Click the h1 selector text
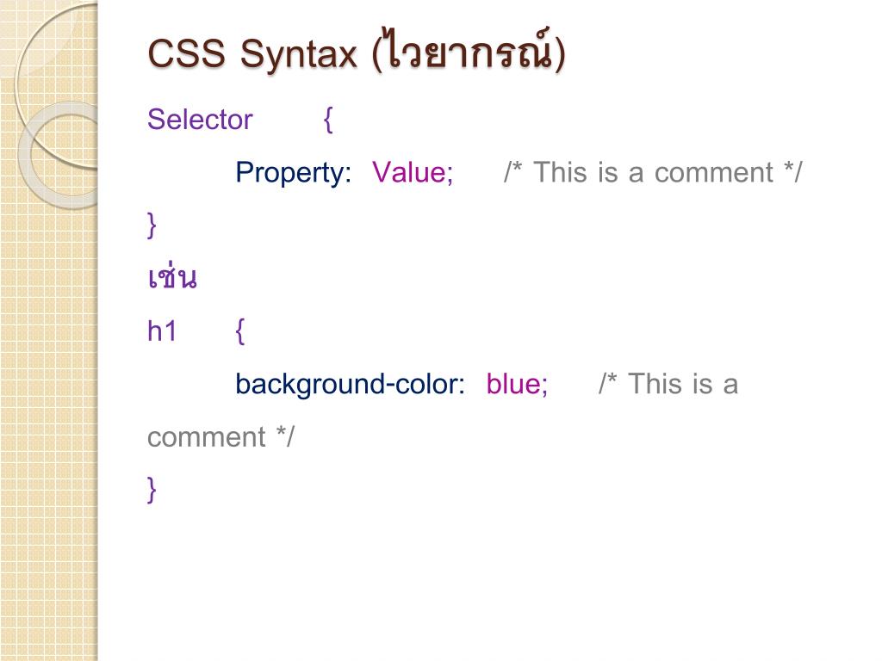 (162, 331)
